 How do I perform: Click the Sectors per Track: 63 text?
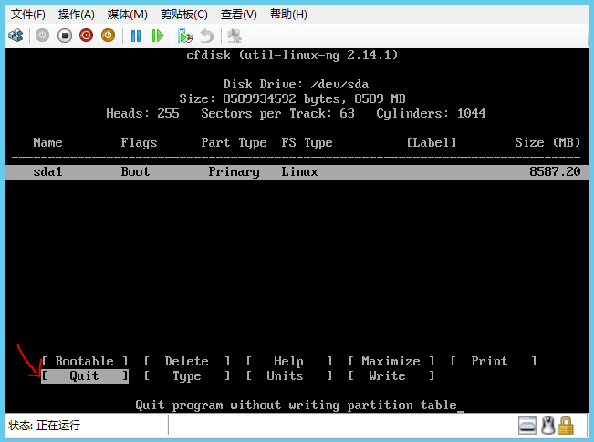click(277, 114)
